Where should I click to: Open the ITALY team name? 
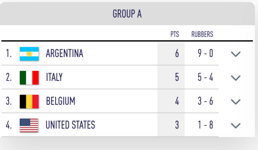(54, 77)
